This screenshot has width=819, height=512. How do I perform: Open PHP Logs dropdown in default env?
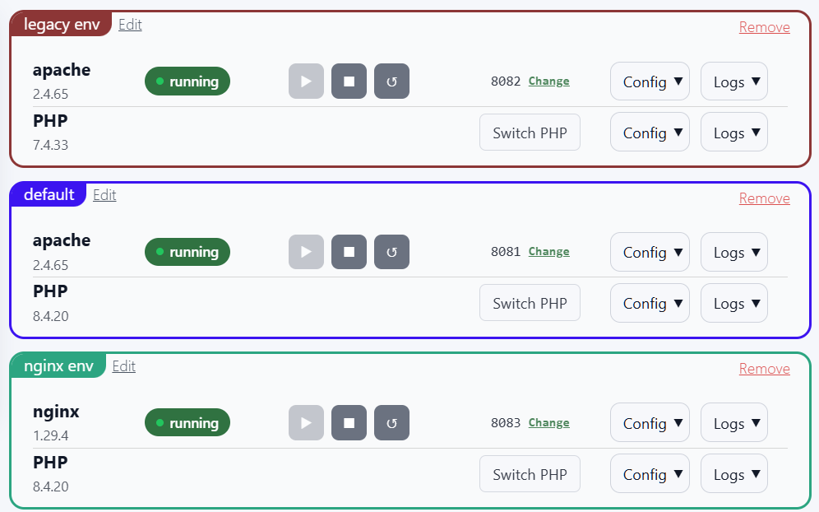coord(733,303)
